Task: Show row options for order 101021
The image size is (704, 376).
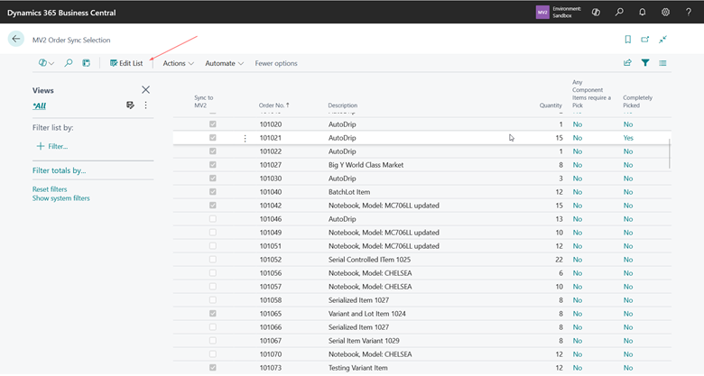Action: pyautogui.click(x=245, y=138)
